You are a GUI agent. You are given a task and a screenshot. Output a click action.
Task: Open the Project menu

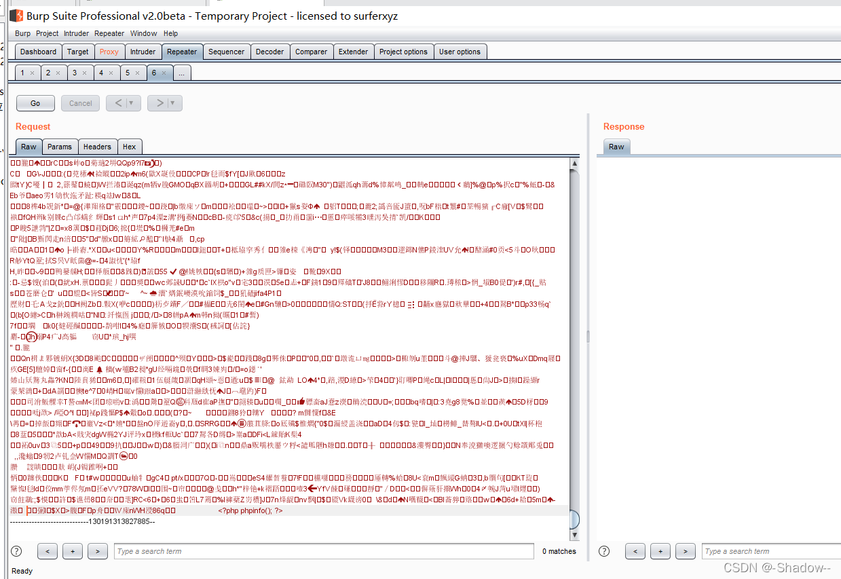coord(48,33)
